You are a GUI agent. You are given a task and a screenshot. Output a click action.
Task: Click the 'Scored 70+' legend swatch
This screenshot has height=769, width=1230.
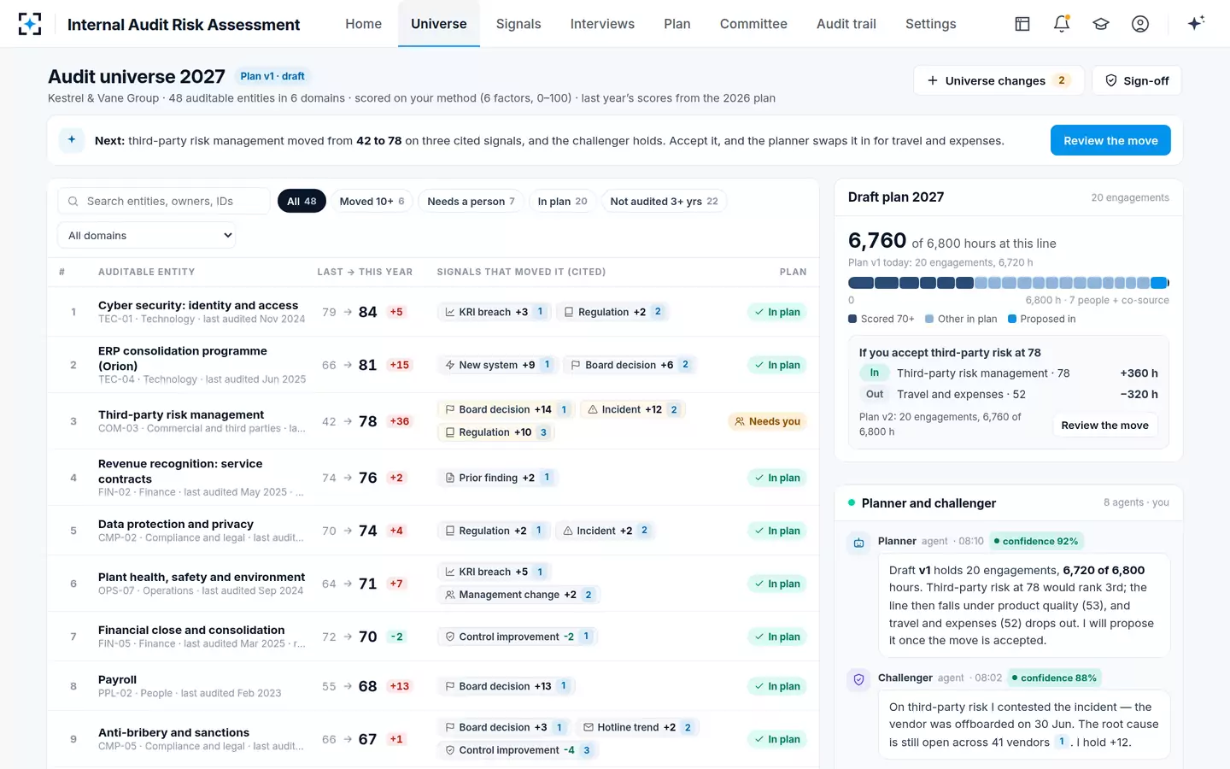point(852,319)
